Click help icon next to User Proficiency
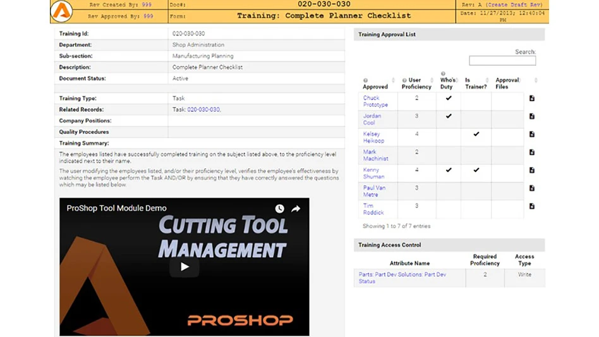This screenshot has height=337, width=599. 404,80
